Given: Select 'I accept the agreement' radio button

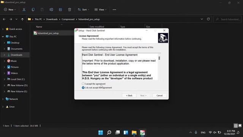Looking at the screenshot, I should pyautogui.click(x=83, y=84).
